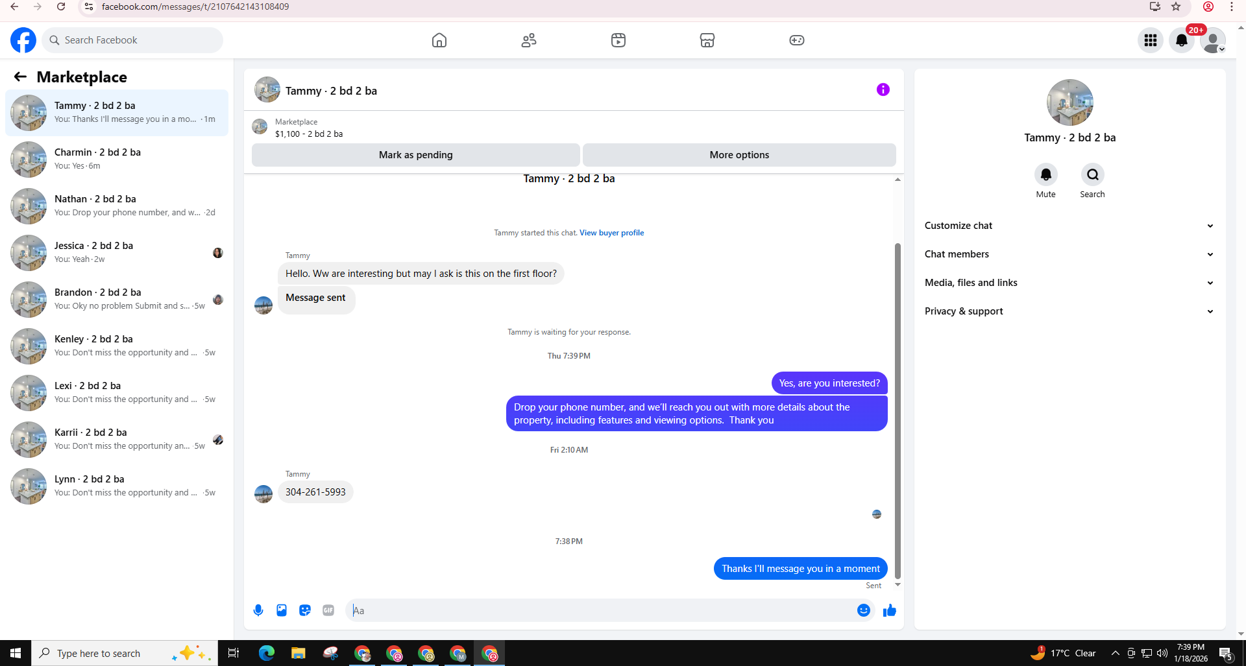1246x666 pixels.
Task: Open the account profile avatar menu
Action: 1213,40
